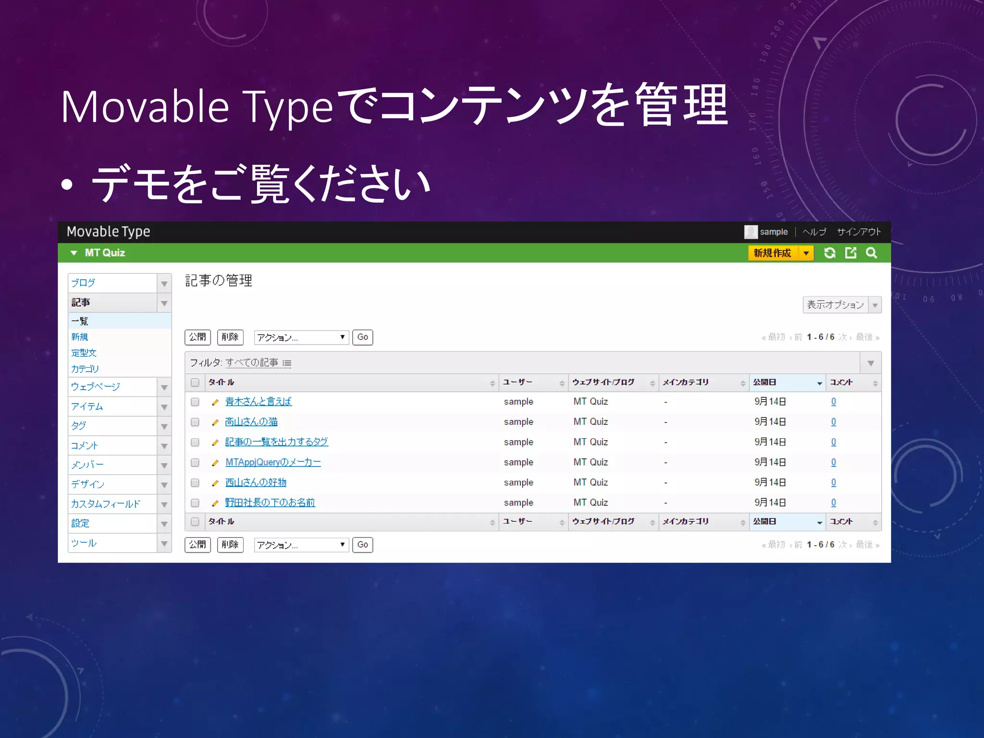Click sort arrows on top ウェブサイト/ブログ column
Image resolution: width=984 pixels, height=738 pixels.
pyautogui.click(x=652, y=383)
